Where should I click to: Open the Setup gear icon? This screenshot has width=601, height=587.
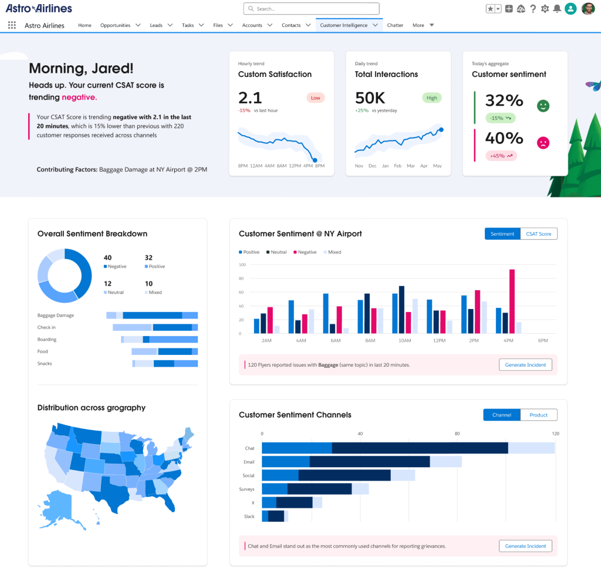pos(545,9)
